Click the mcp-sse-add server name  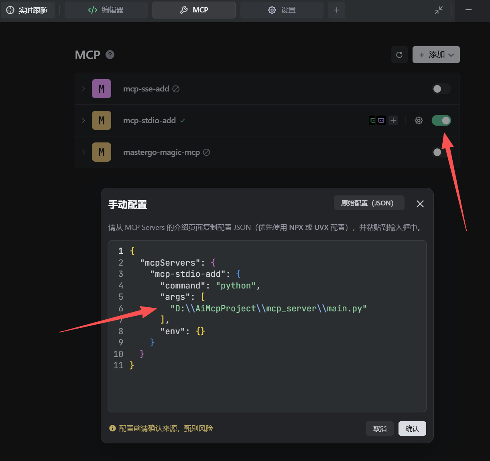coord(146,89)
